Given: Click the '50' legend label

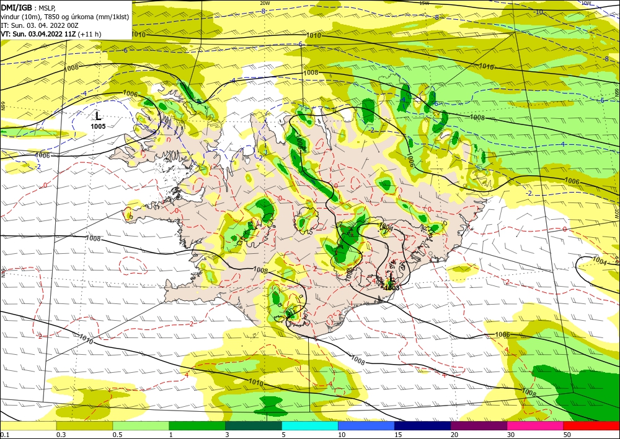Looking at the screenshot, I should click(x=567, y=435).
